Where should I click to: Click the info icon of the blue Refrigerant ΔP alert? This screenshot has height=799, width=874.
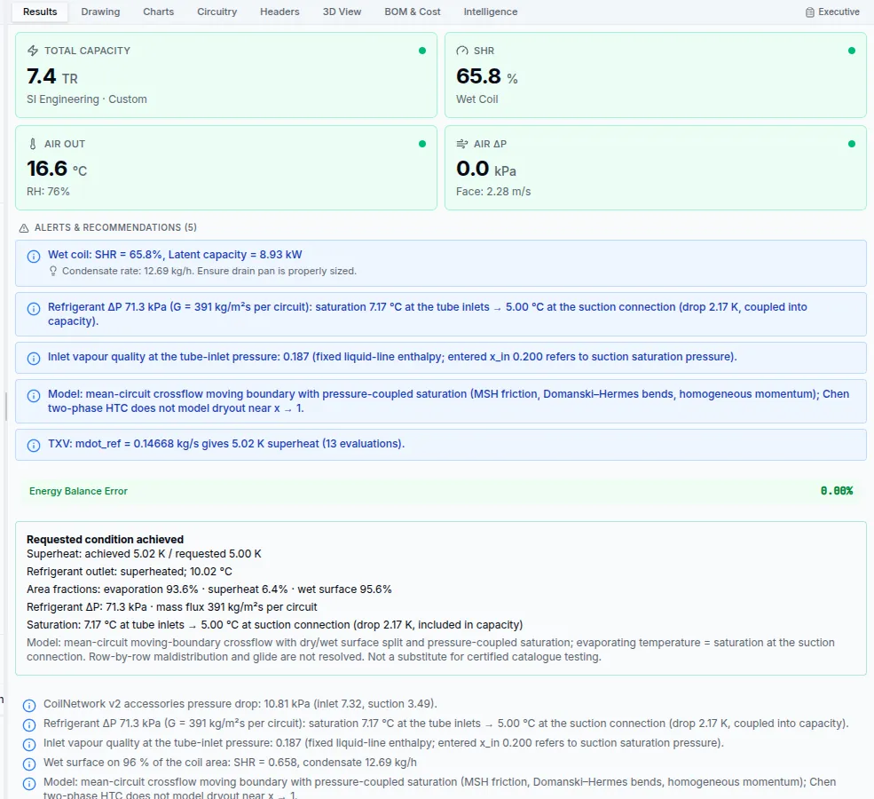coord(34,309)
